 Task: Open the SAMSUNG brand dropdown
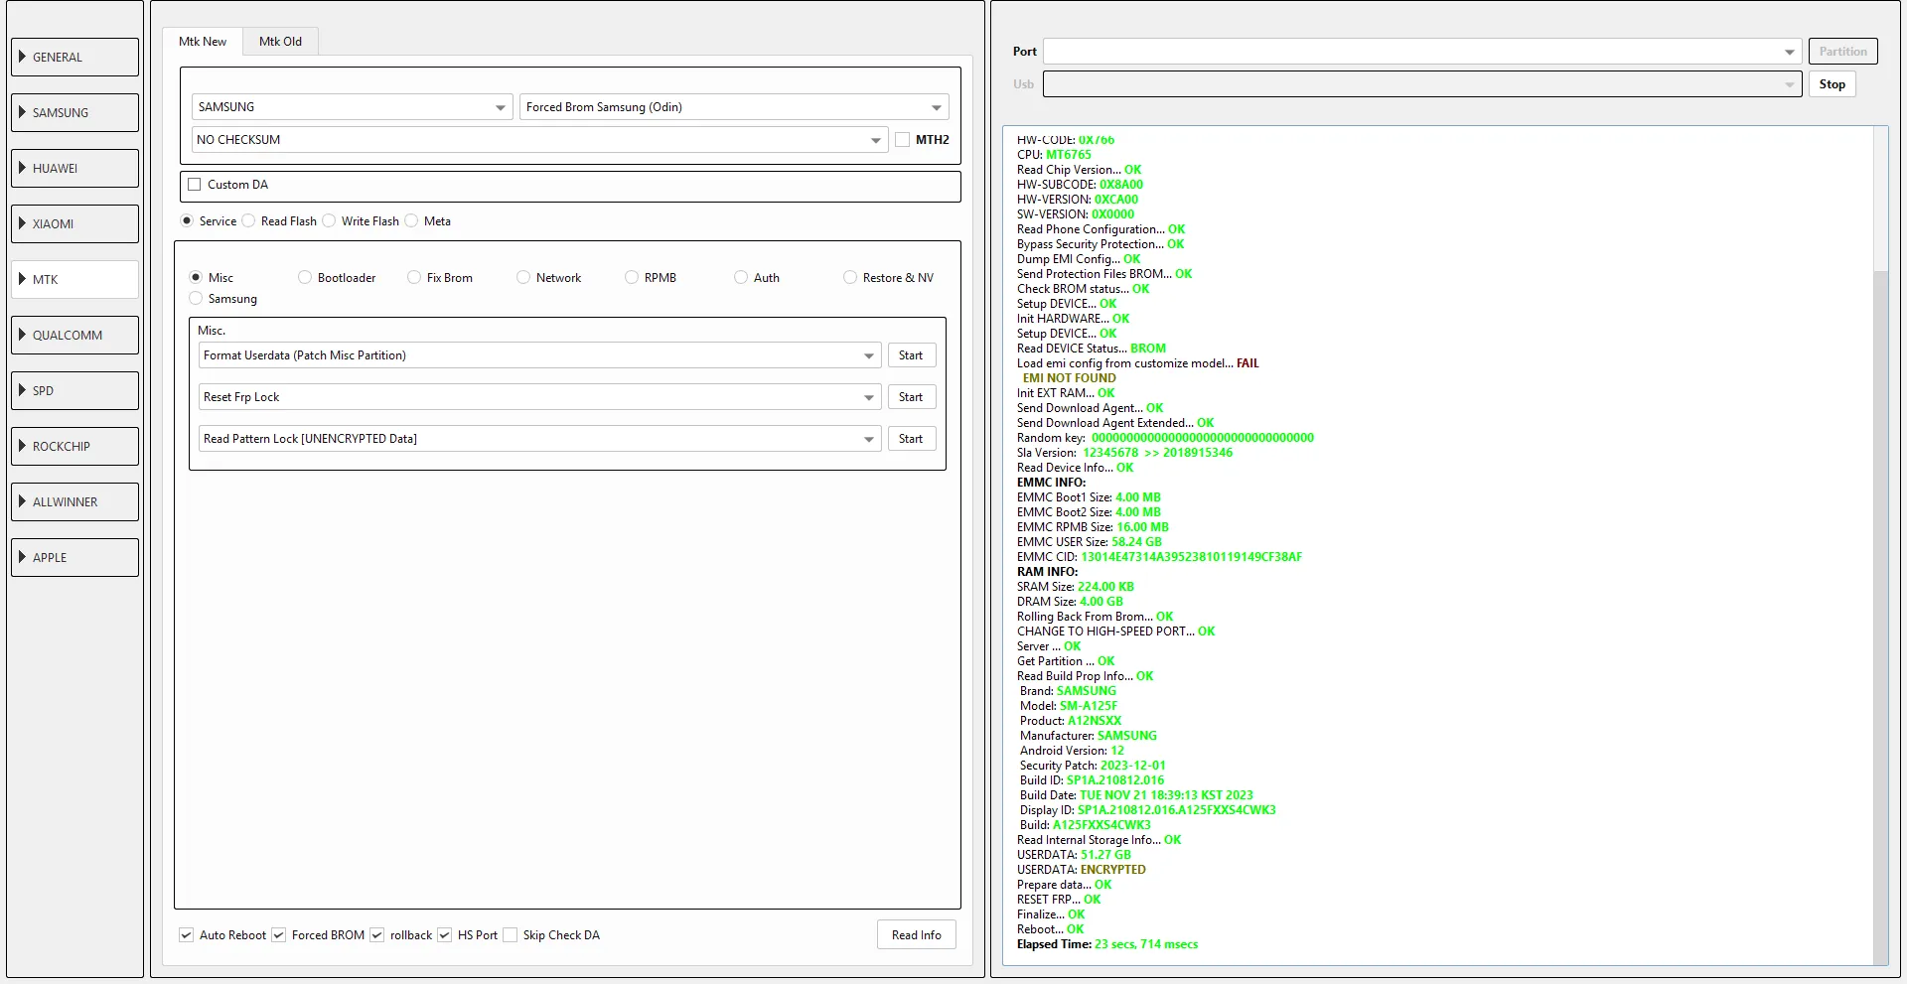pyautogui.click(x=501, y=107)
